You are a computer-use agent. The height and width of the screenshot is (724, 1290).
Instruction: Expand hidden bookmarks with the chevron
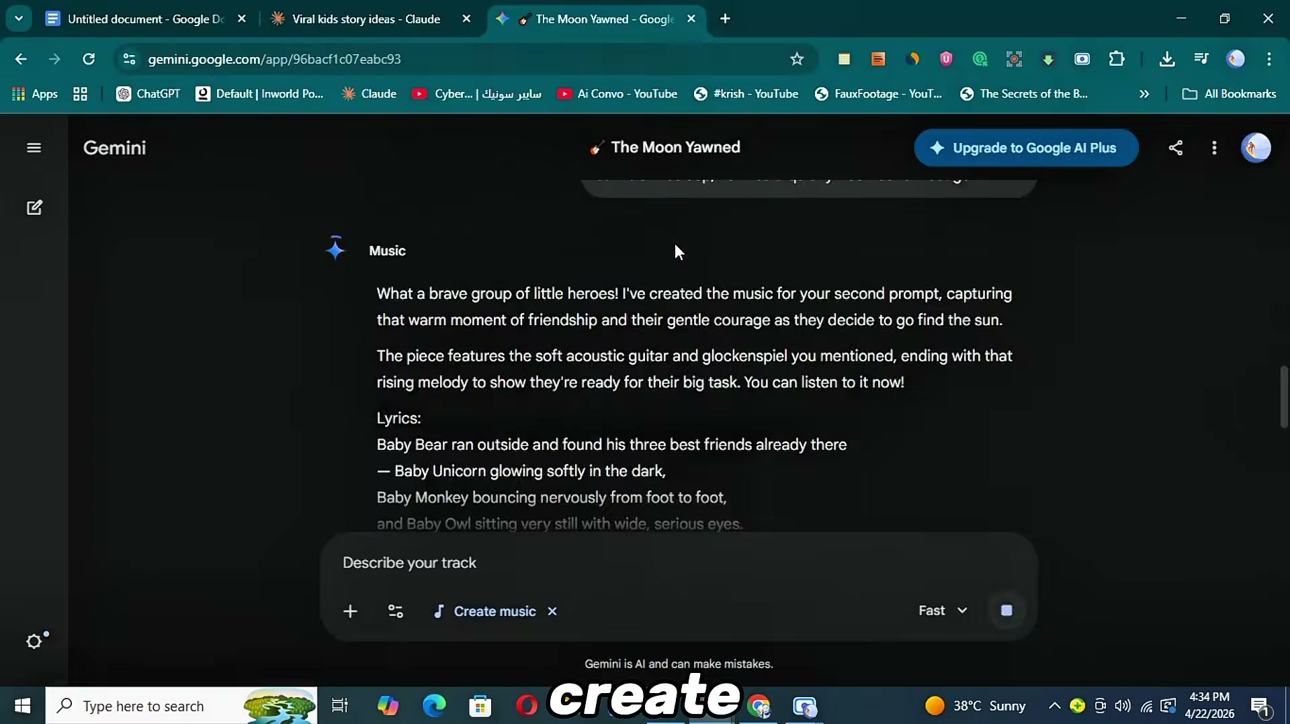[1144, 94]
